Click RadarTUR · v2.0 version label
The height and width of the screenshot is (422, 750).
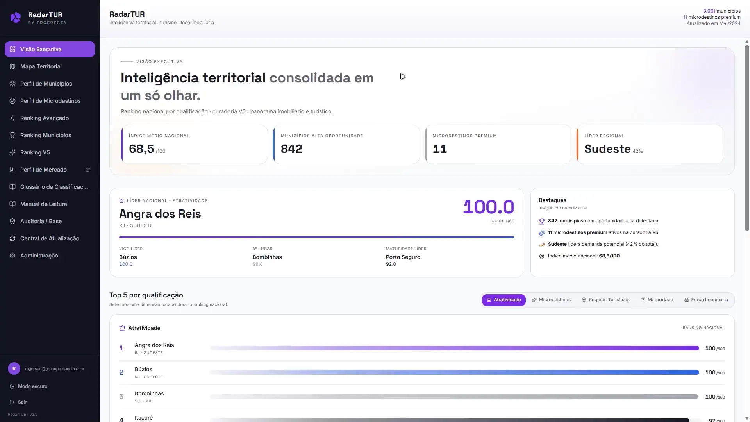coord(23,415)
